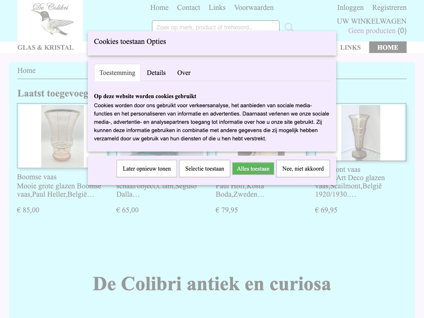The width and height of the screenshot is (424, 318).
Task: Open the Home link in top navigation
Action: pos(159,7)
